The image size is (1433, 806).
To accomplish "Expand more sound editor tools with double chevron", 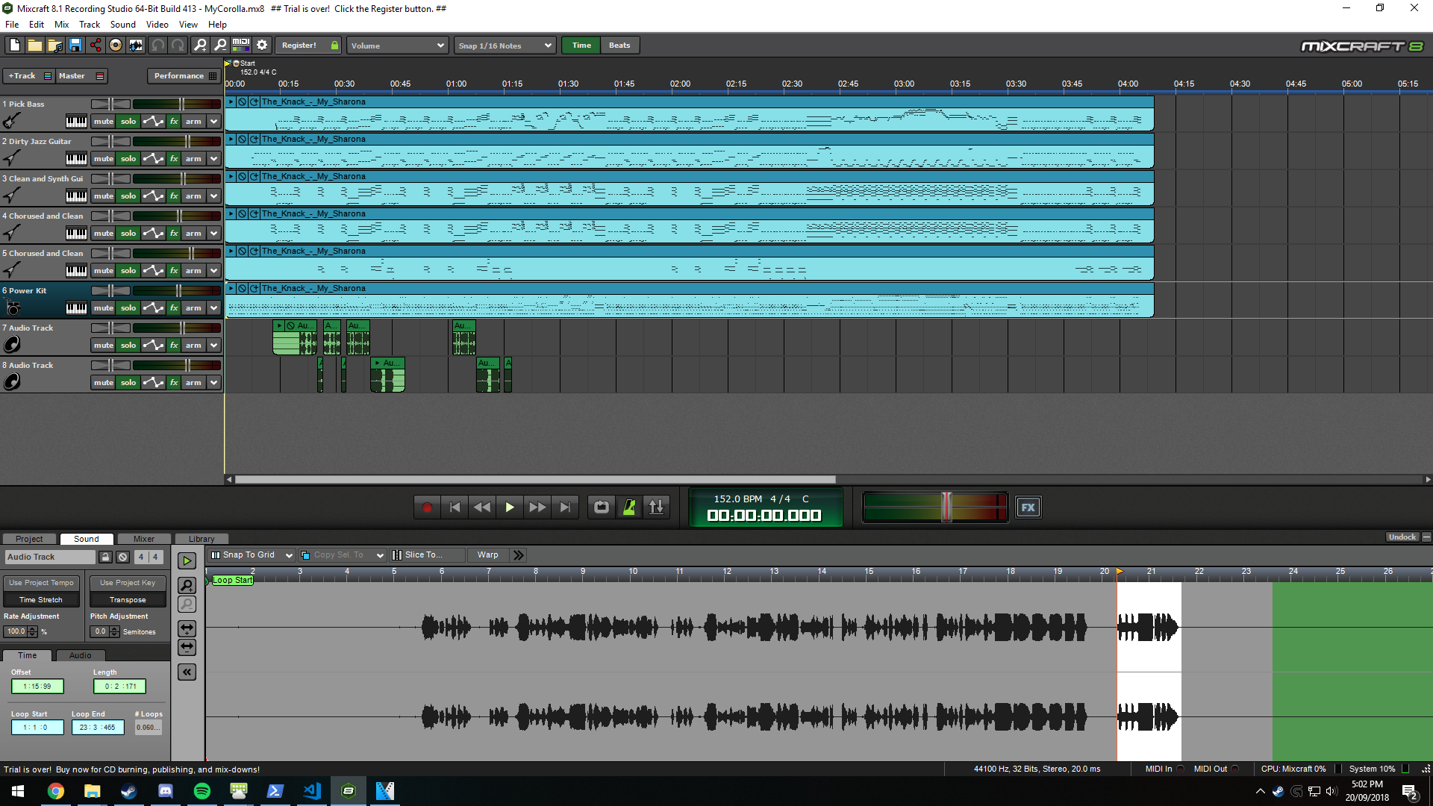I will coord(519,555).
